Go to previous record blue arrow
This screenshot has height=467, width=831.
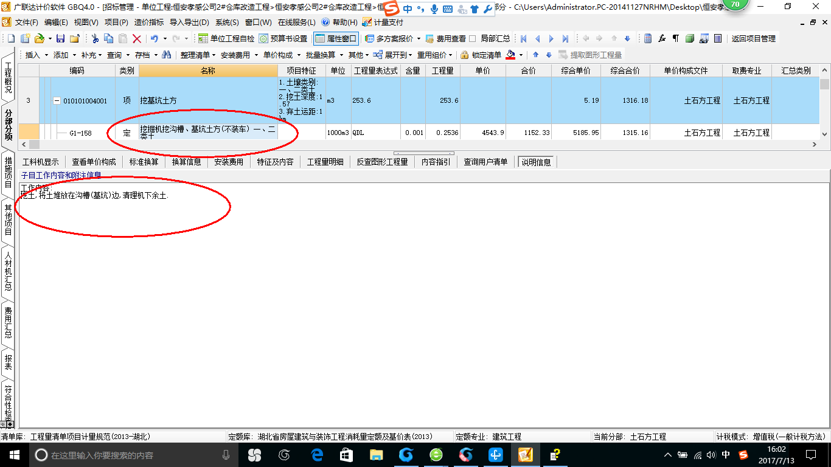point(538,38)
